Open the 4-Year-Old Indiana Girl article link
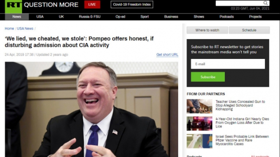The image size is (280, 157). point(242,122)
